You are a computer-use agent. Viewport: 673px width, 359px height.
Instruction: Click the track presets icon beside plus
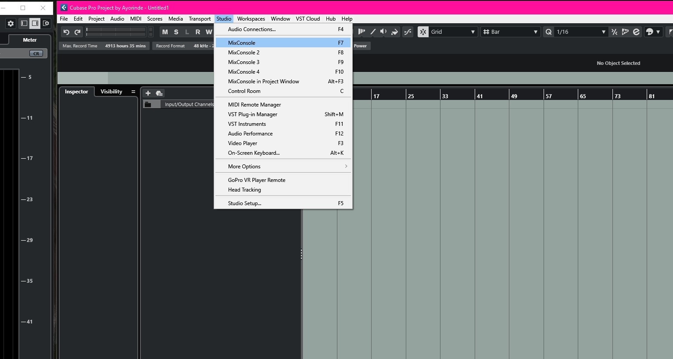pyautogui.click(x=159, y=93)
